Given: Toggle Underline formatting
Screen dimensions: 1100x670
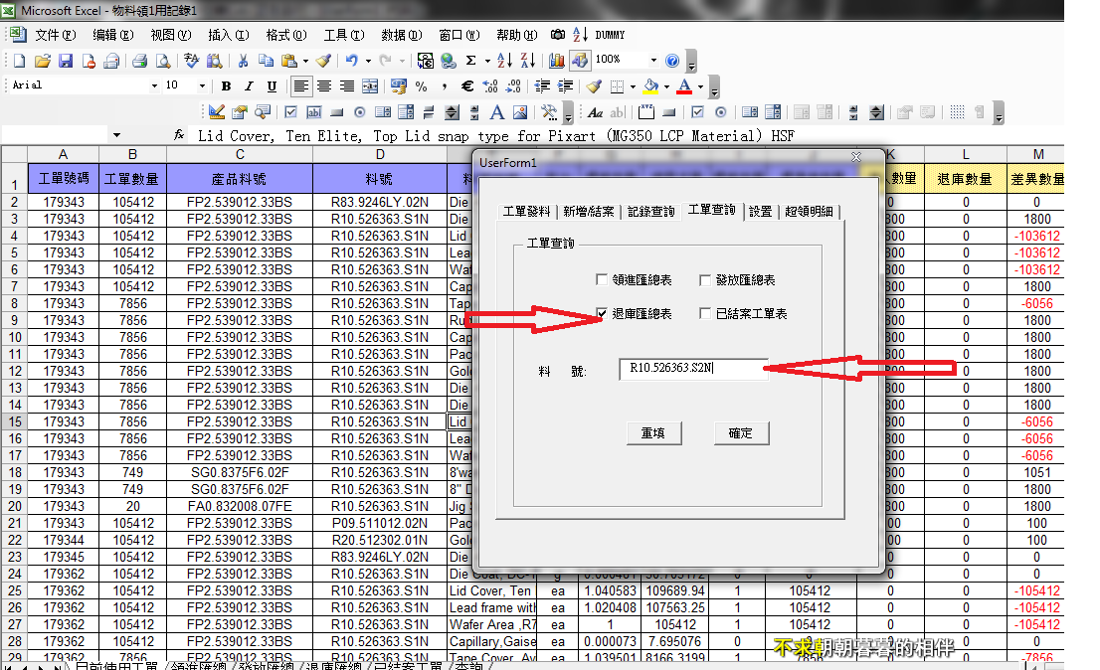Looking at the screenshot, I should 272,86.
